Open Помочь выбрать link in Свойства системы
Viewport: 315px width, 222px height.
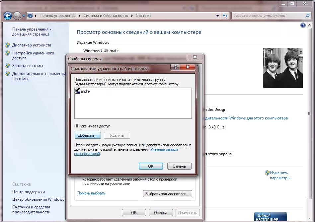click(91, 193)
